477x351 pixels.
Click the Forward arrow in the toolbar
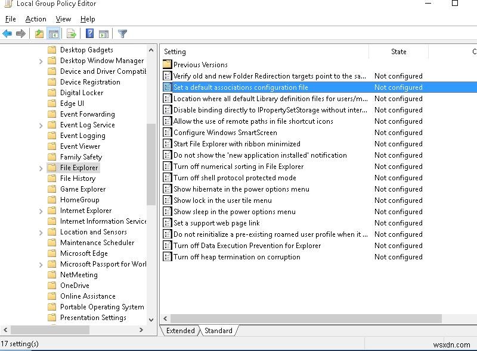point(21,34)
